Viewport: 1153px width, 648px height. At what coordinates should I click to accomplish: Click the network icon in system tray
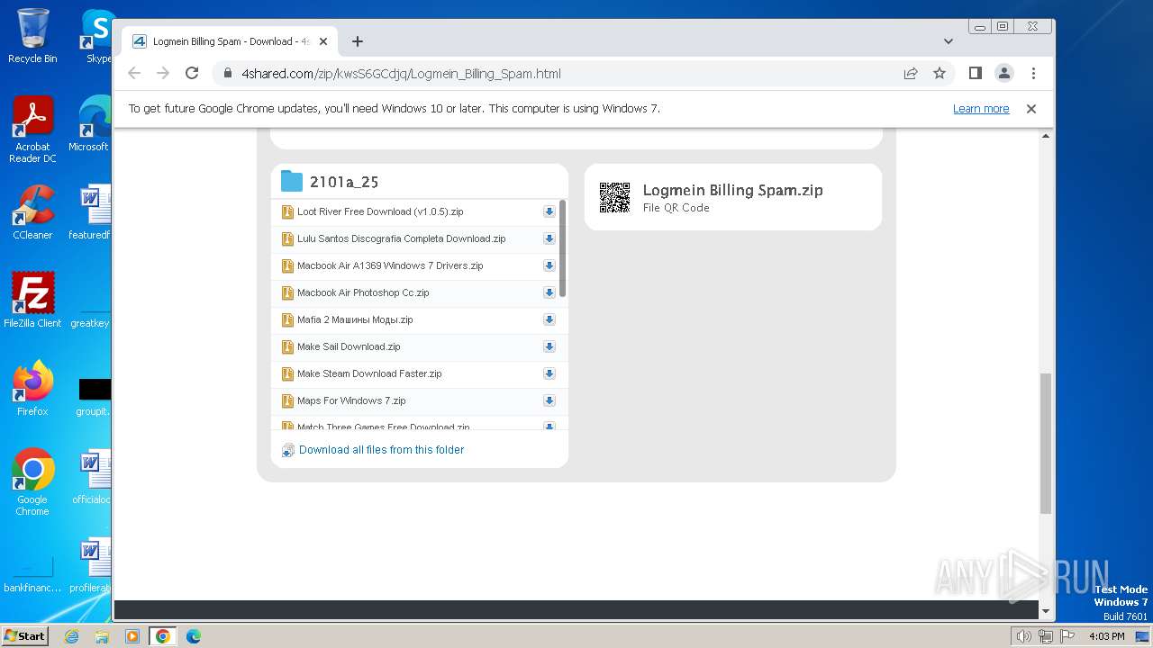pyautogui.click(x=1046, y=636)
